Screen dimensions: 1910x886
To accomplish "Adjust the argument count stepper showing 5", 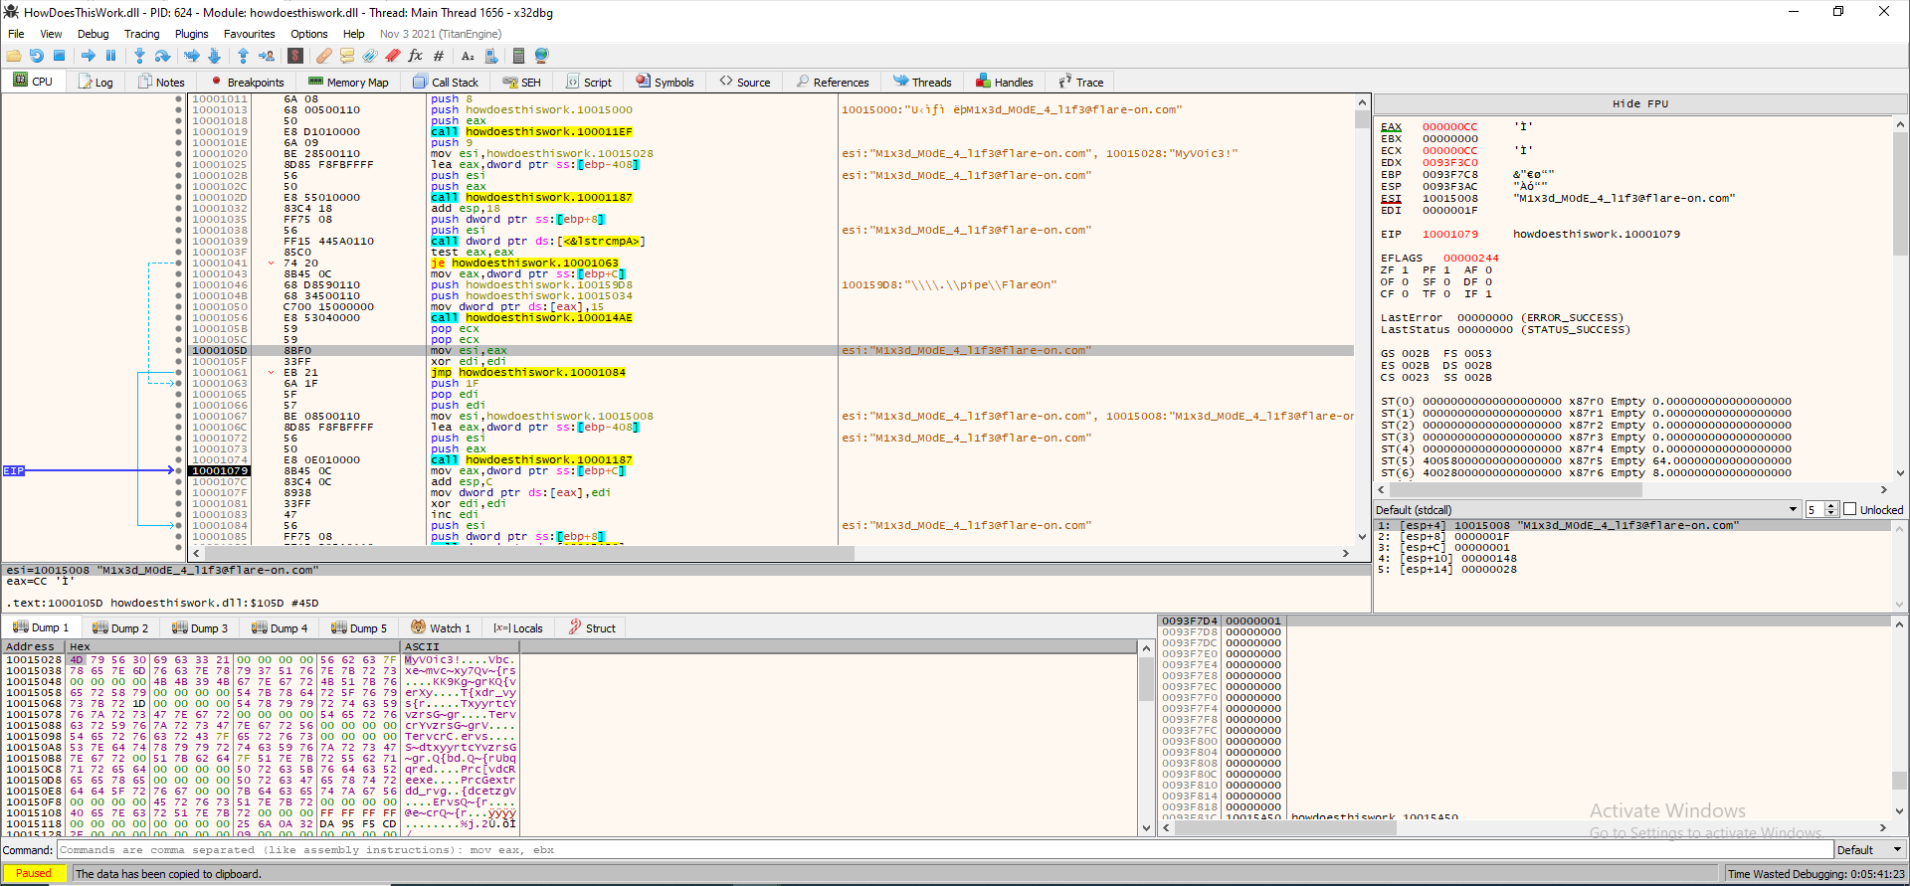I will [1821, 509].
